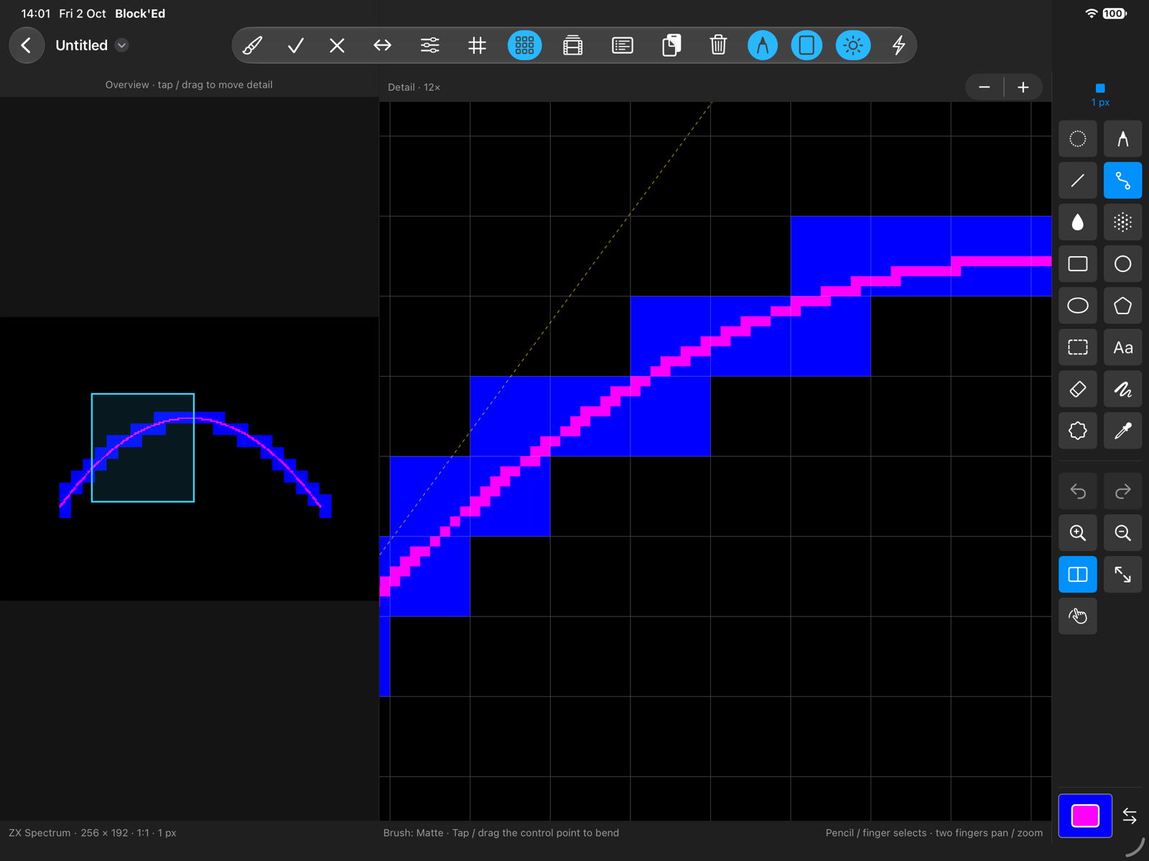The height and width of the screenshot is (861, 1149).
Task: Delete with the trash icon
Action: pos(718,45)
